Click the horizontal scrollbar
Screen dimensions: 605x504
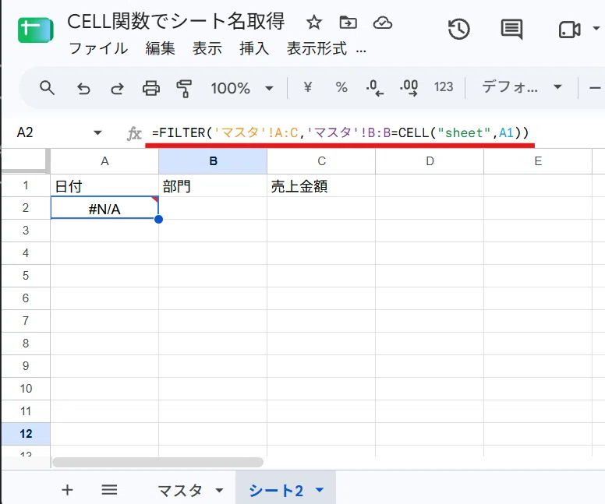coord(157,462)
